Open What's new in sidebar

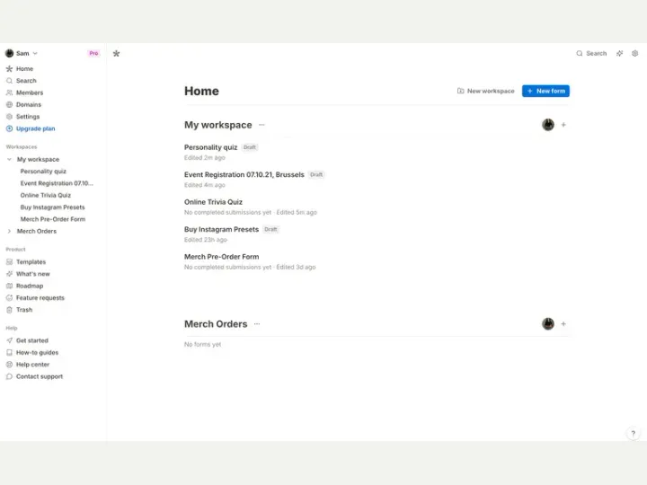[x=33, y=274]
